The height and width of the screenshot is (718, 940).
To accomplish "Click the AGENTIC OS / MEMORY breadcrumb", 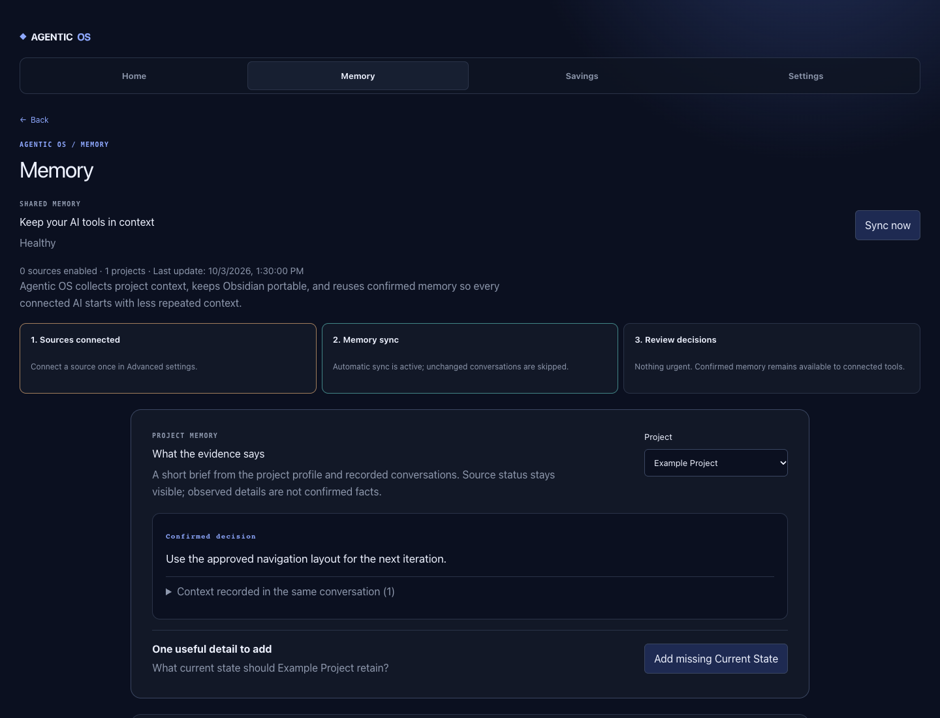I will coord(64,144).
